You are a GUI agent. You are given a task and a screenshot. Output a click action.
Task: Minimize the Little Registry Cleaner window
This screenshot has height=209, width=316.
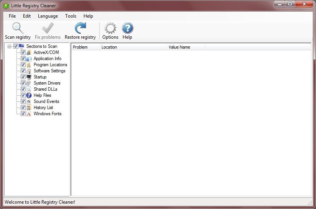pyautogui.click(x=280, y=4)
